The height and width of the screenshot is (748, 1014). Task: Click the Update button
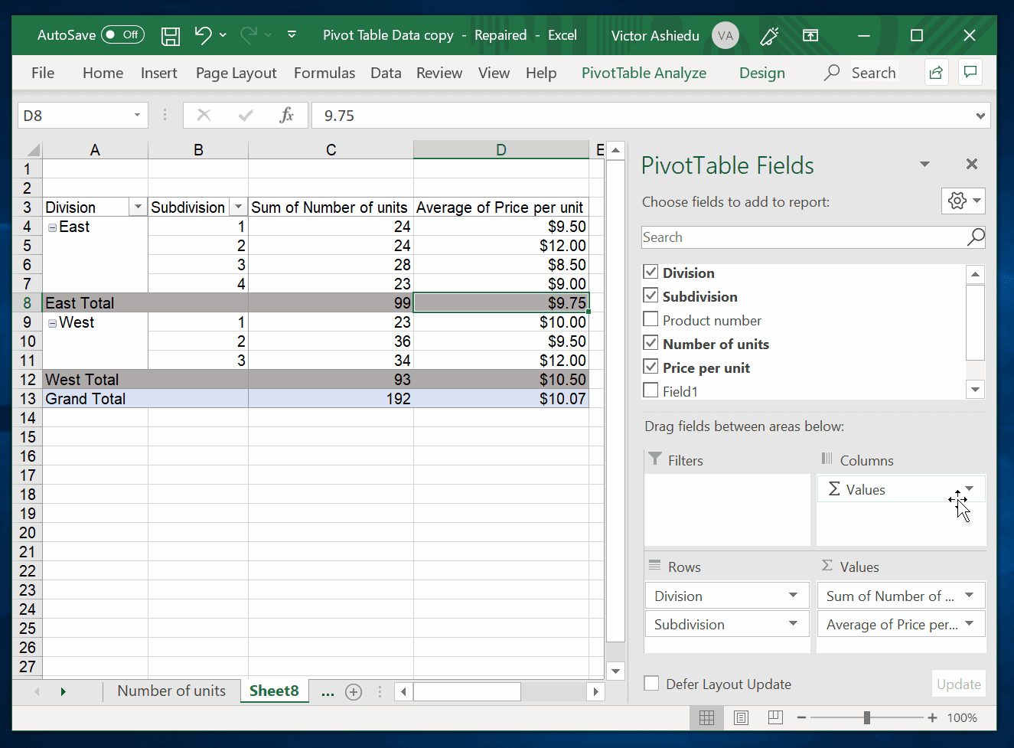958,684
